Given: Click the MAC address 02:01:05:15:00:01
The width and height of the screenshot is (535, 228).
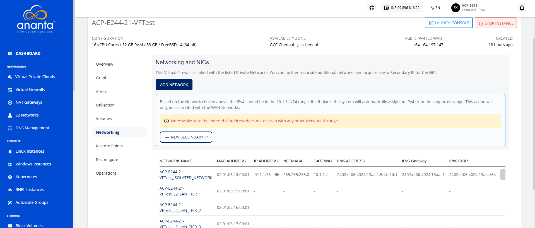Looking at the screenshot, I should coord(233,191).
